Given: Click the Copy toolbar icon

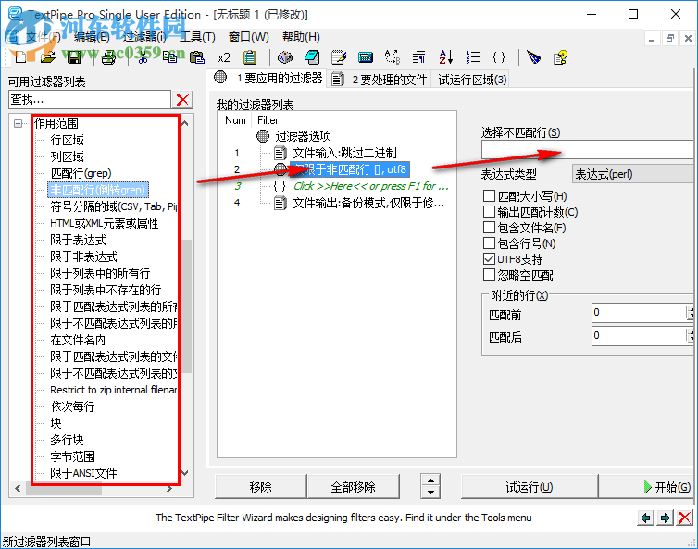Looking at the screenshot, I should tap(169, 57).
